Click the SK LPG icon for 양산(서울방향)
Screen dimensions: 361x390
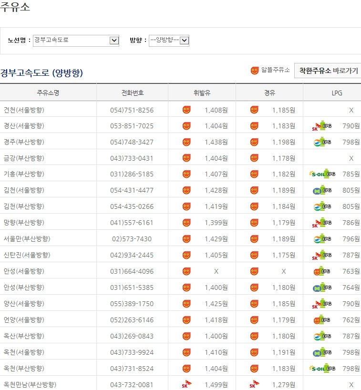click(x=322, y=304)
